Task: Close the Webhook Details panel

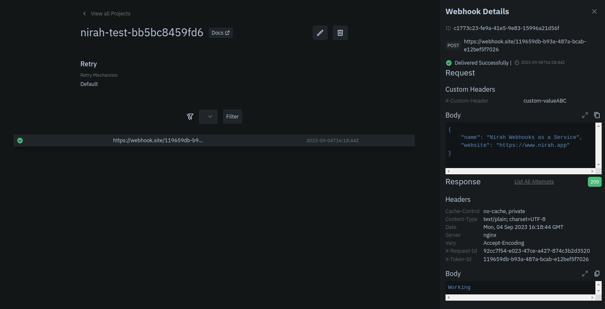Action: [x=594, y=11]
